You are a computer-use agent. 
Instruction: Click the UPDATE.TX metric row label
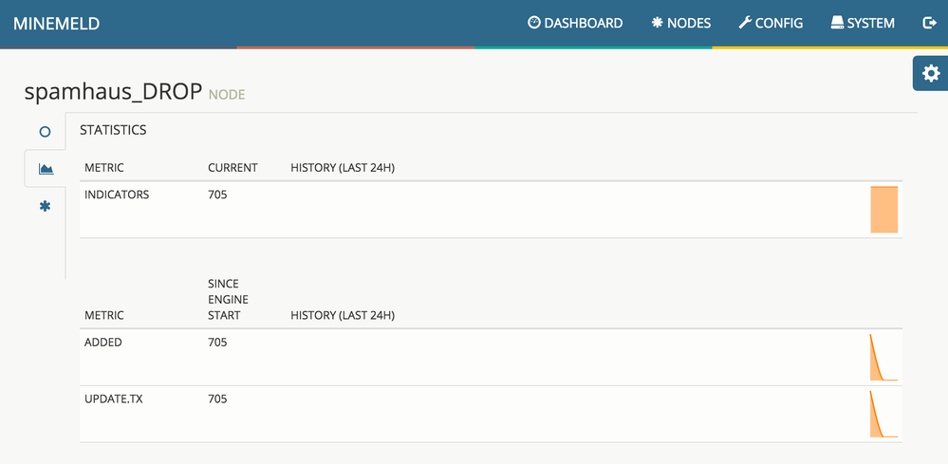[114, 399]
